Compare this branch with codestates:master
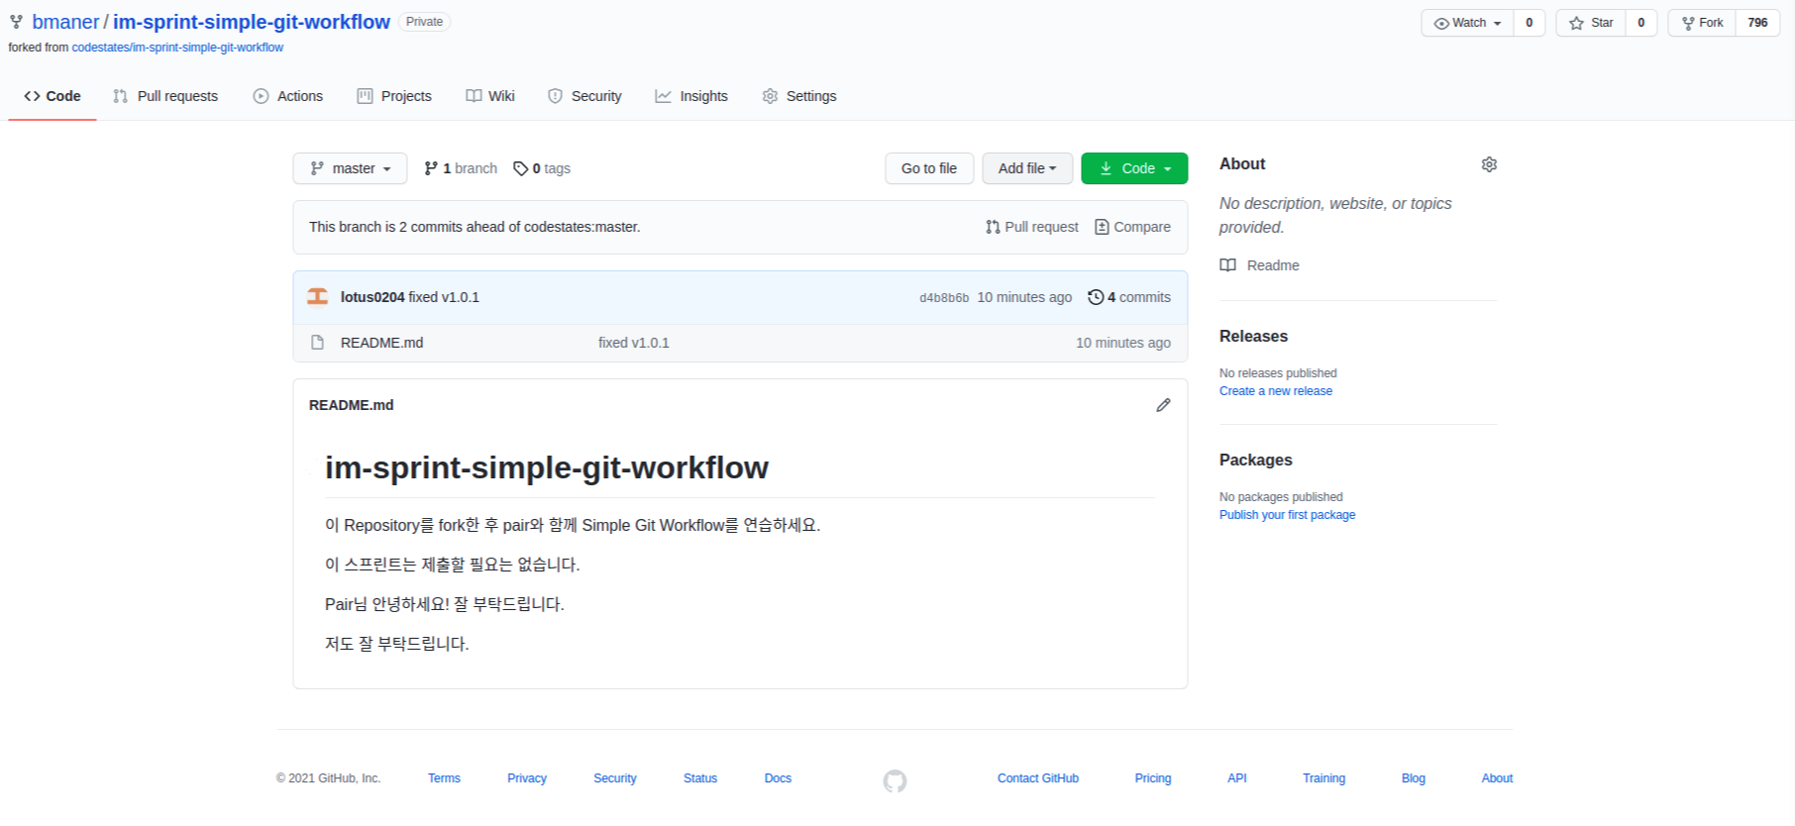The image size is (1795, 826). (x=1132, y=227)
